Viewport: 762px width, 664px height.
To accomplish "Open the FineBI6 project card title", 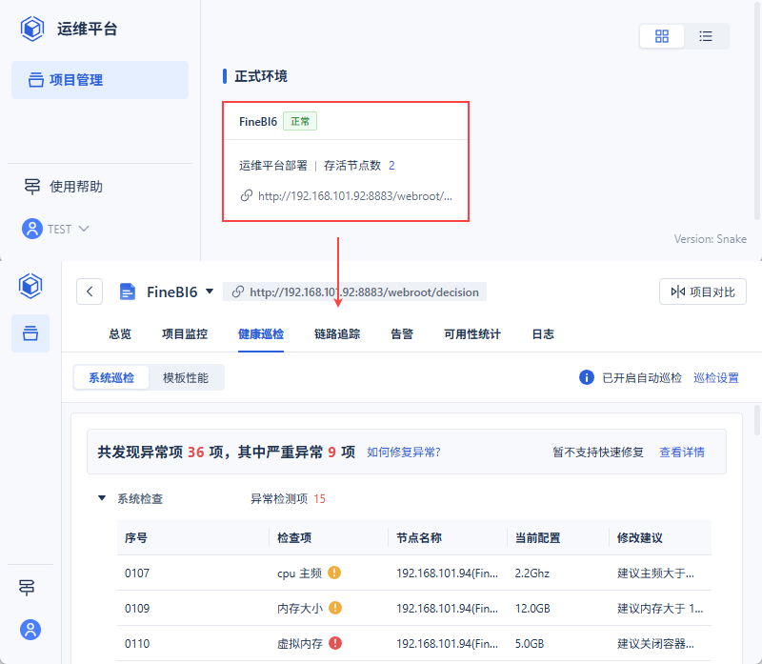I will [x=257, y=122].
